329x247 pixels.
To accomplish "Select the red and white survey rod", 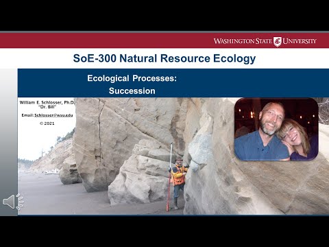I will [170, 176].
